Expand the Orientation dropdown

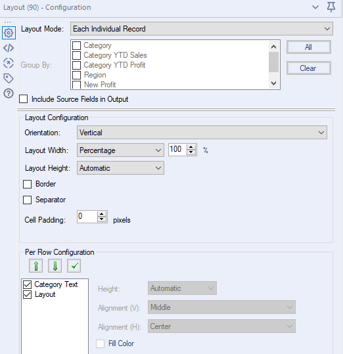202,133
